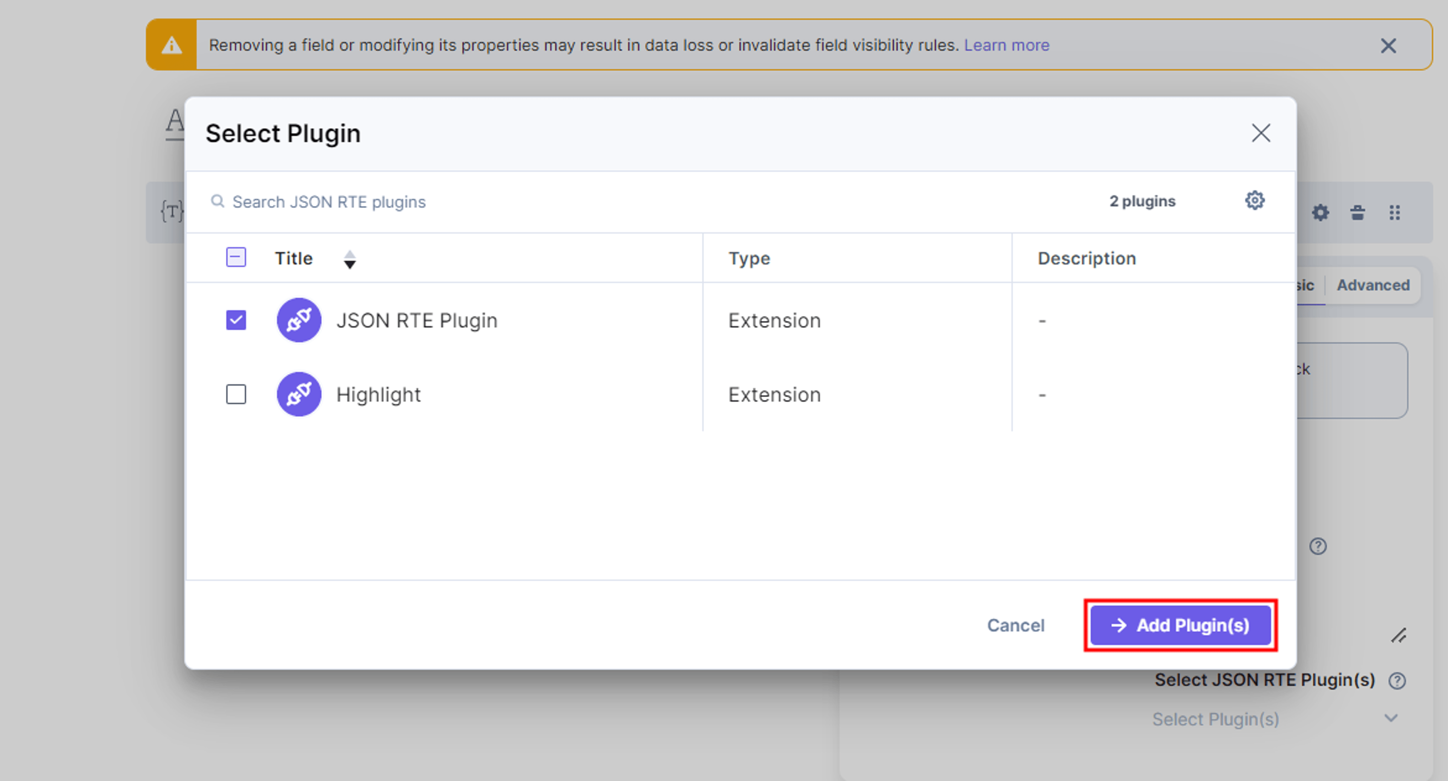Screen dimensions: 1448x781
Task: Click the Highlight plugin icon
Action: click(299, 394)
